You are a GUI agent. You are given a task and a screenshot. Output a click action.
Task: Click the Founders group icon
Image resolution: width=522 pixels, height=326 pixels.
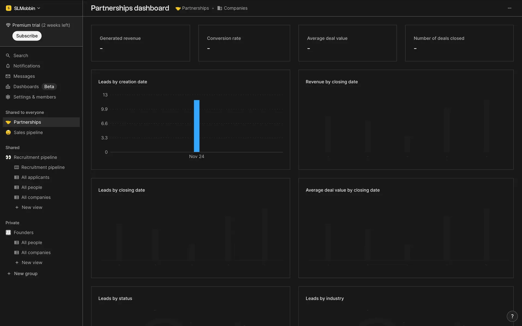[8, 233]
